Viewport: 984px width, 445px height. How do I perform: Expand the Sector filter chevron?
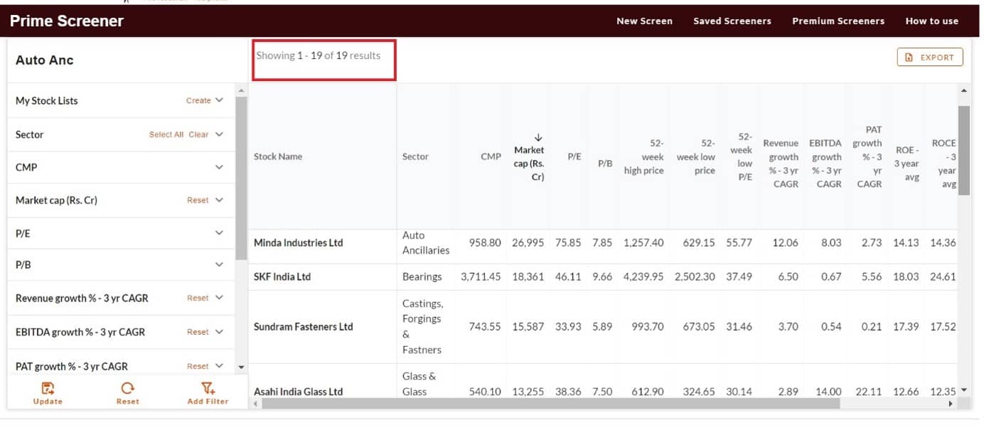click(219, 134)
